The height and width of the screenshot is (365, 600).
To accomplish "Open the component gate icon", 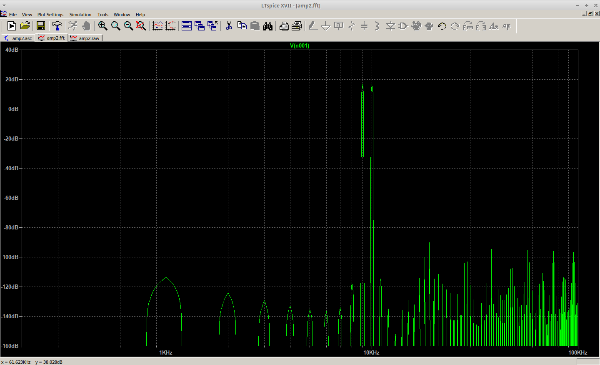I will [x=403, y=26].
